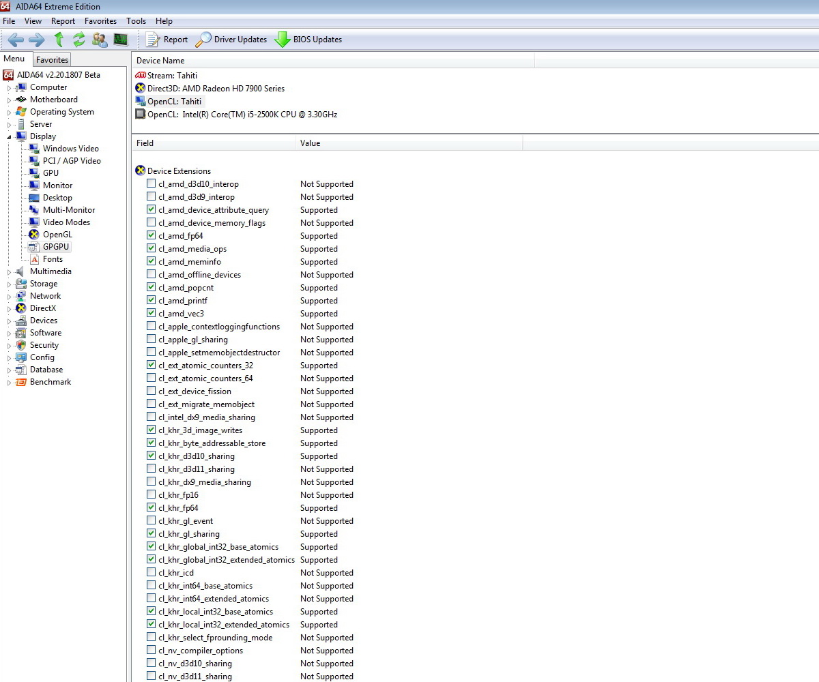Sort by the Value column header
The image size is (819, 682).
409,143
